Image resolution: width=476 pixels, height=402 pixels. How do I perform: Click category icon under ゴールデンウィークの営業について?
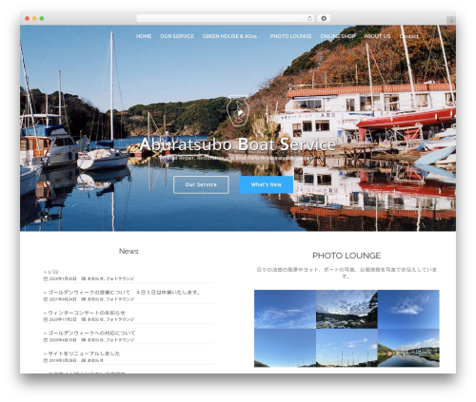[84, 299]
